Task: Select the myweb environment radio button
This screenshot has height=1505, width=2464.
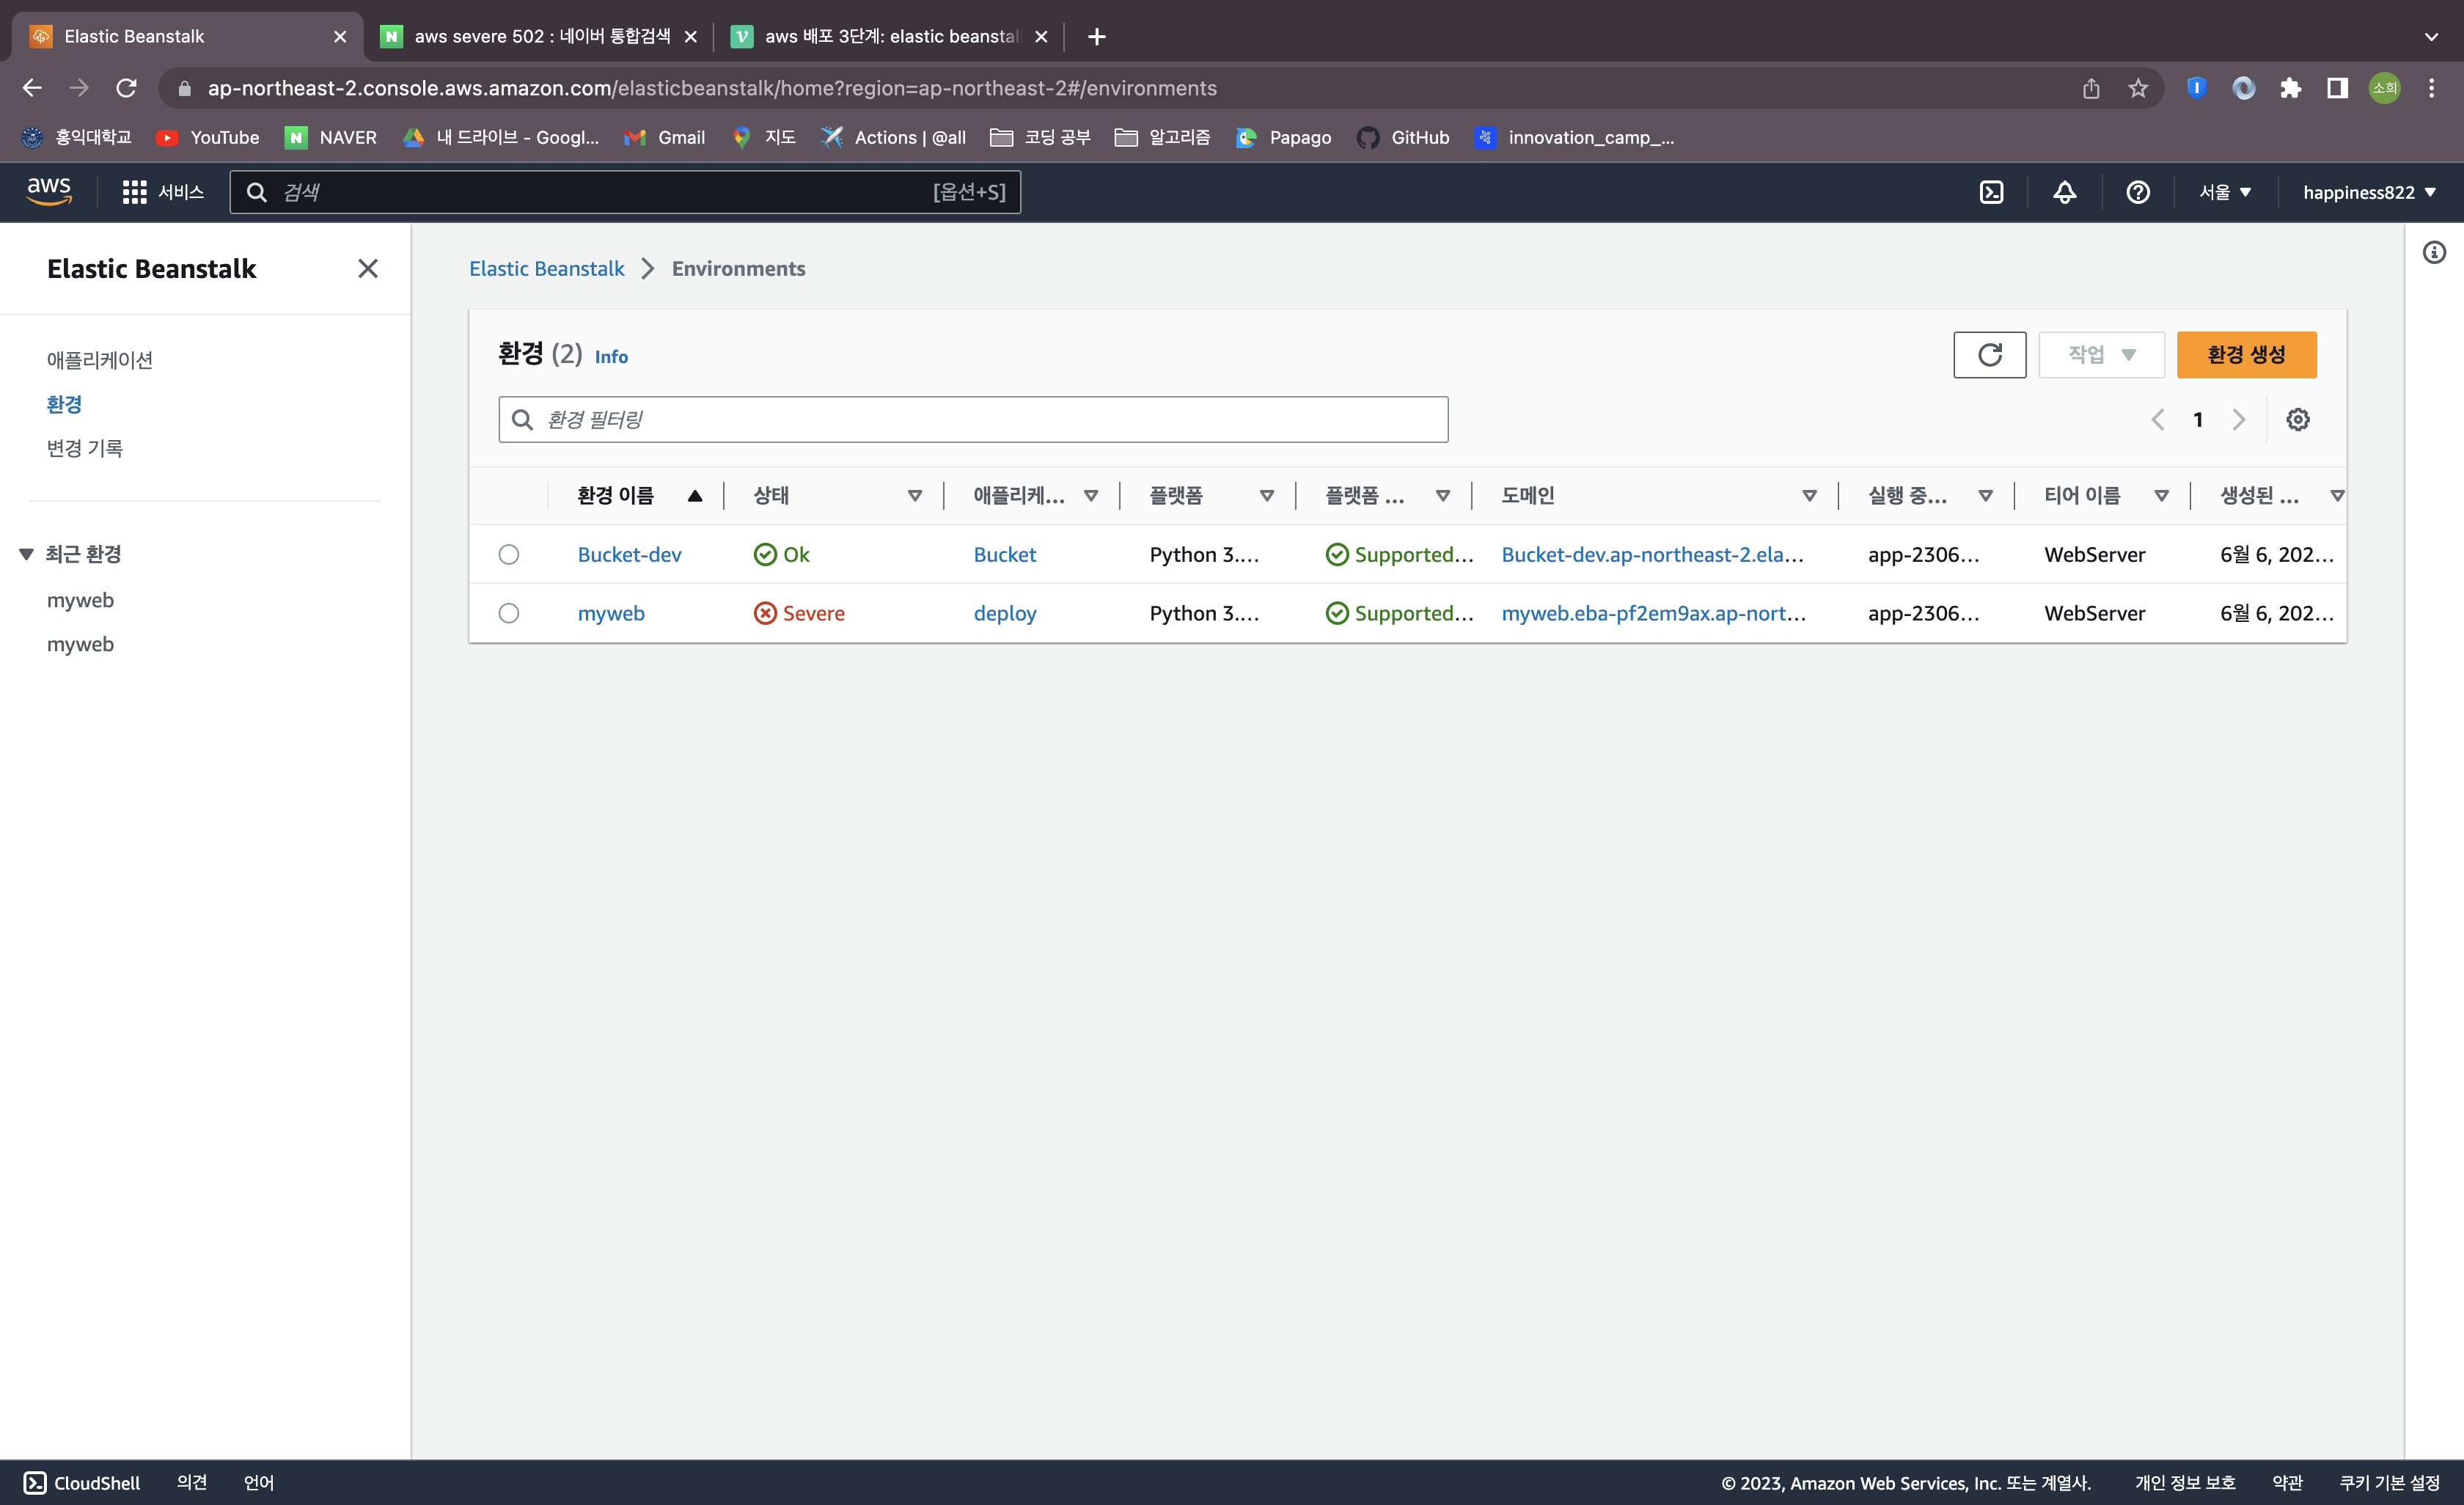Action: pyautogui.click(x=509, y=613)
